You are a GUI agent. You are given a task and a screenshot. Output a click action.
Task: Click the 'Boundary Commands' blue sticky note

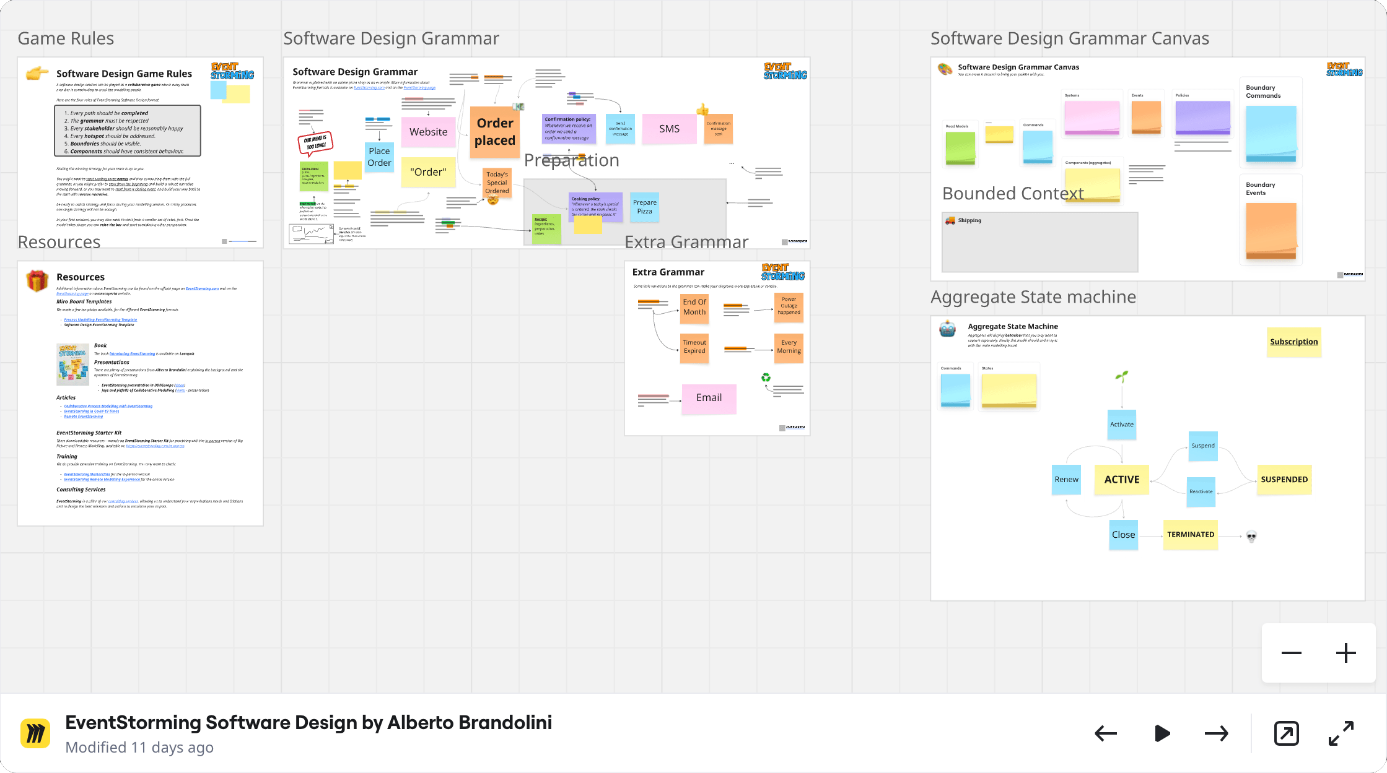click(x=1271, y=134)
